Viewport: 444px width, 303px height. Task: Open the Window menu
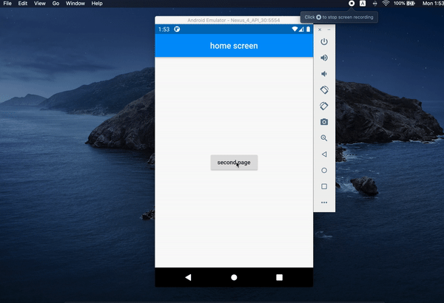click(x=75, y=4)
